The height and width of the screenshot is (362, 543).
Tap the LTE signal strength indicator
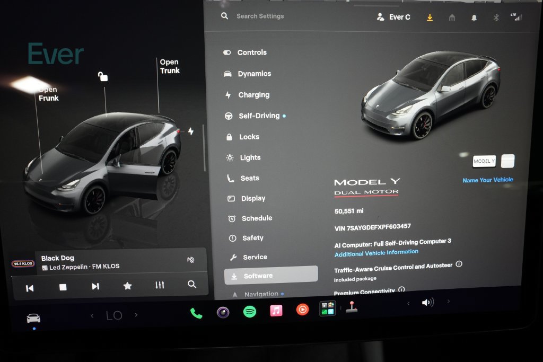(516, 16)
